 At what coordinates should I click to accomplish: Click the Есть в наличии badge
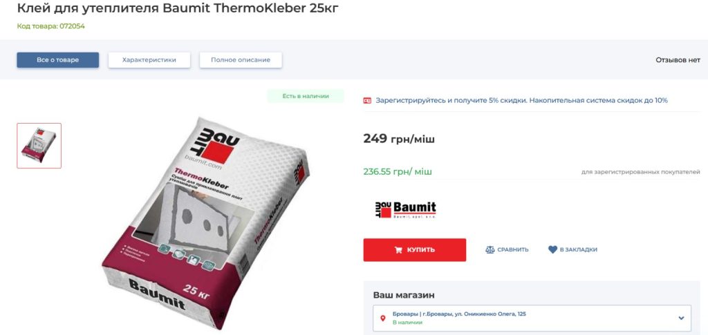[x=306, y=96]
